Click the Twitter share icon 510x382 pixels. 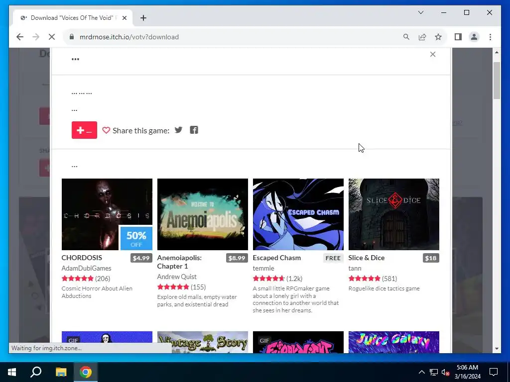[x=178, y=130]
